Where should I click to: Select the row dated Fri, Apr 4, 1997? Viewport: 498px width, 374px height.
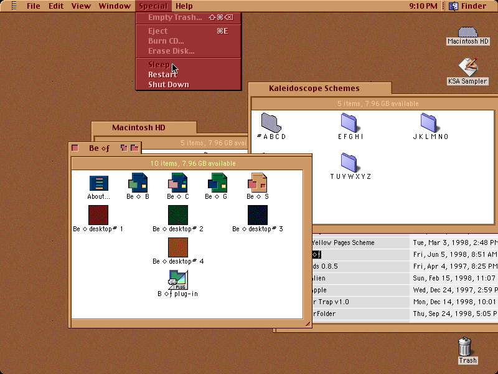[405, 266]
